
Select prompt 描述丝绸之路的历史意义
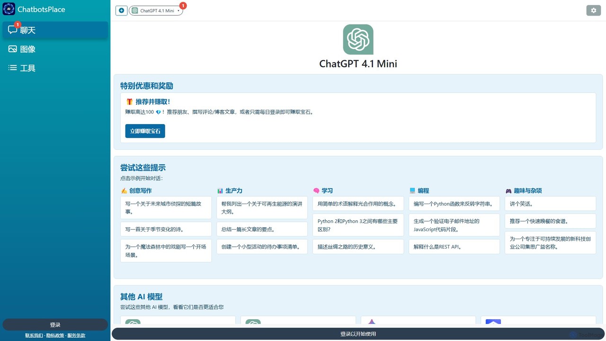tap(358, 247)
